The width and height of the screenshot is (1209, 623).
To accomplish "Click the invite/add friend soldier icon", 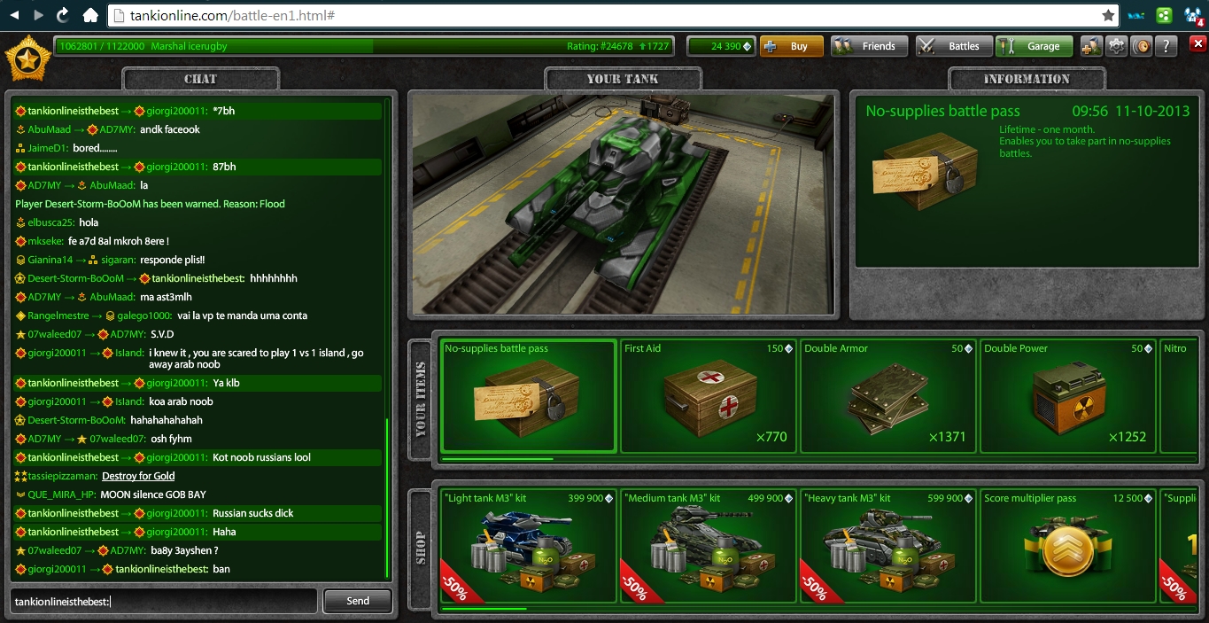I will 1091,46.
